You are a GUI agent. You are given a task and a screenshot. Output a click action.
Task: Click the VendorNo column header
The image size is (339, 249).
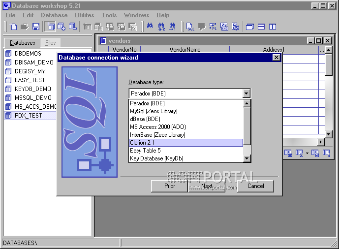point(124,50)
